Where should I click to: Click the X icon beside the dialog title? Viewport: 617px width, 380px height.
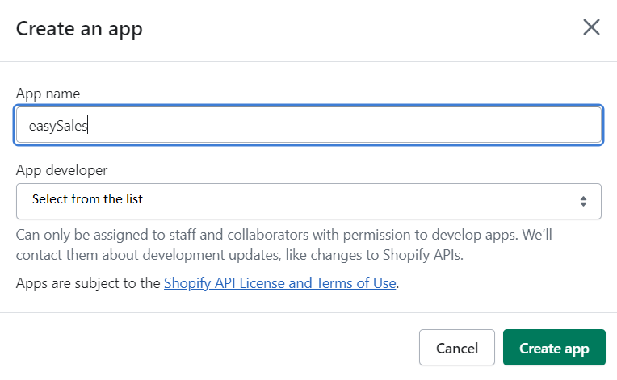[591, 27]
